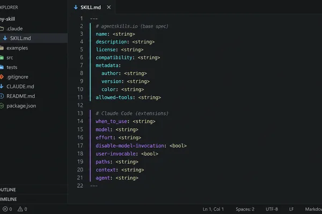
Task: Open the errors count in status bar
Action: (7, 209)
